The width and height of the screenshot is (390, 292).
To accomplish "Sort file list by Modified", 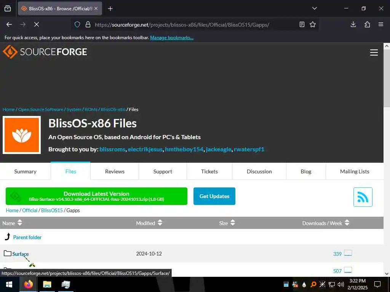I will [149, 223].
